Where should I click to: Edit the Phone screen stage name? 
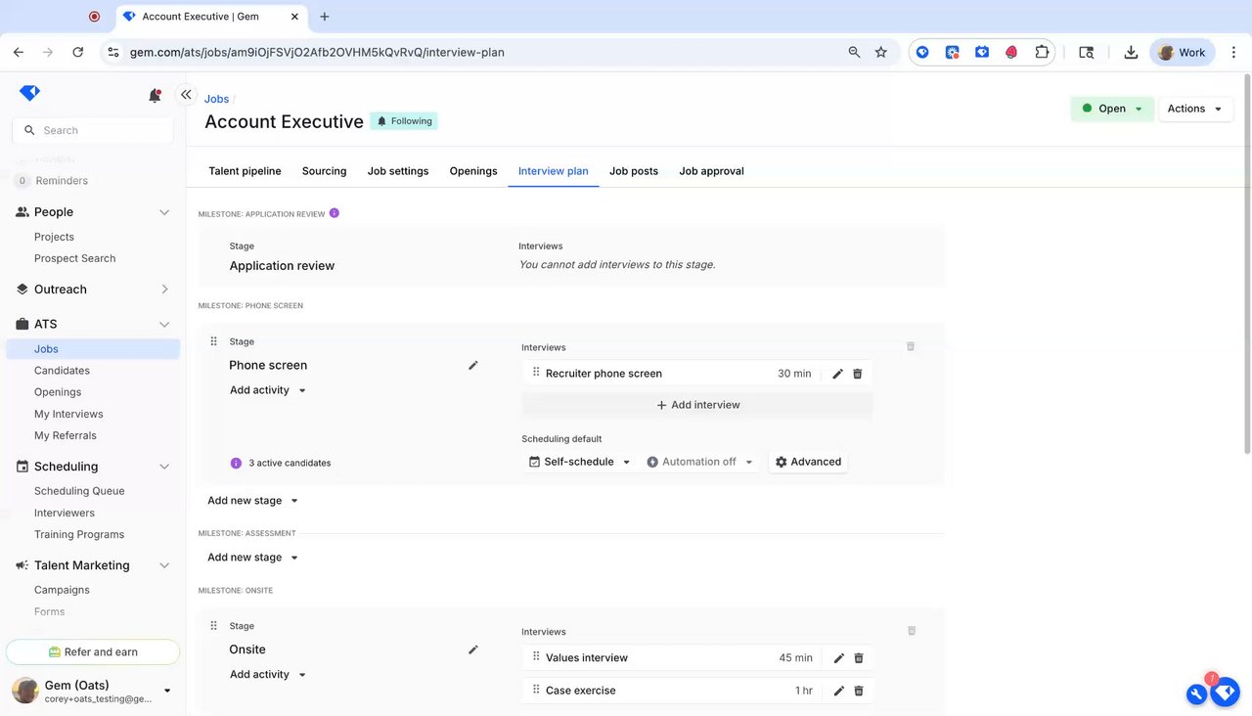473,365
